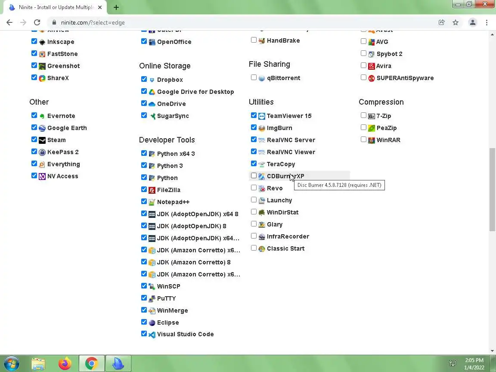Click the Inkscape app icon
The width and height of the screenshot is (496, 372).
pyautogui.click(x=42, y=42)
